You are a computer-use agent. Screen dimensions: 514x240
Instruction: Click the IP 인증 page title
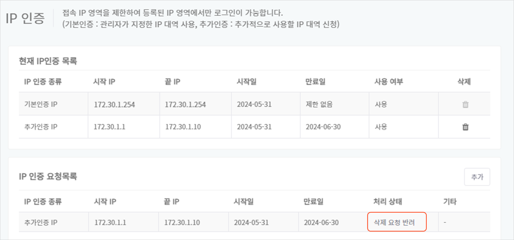[25, 18]
